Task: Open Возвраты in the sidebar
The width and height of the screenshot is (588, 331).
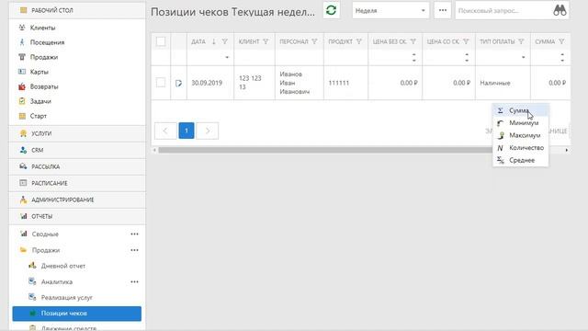Action: tap(44, 86)
